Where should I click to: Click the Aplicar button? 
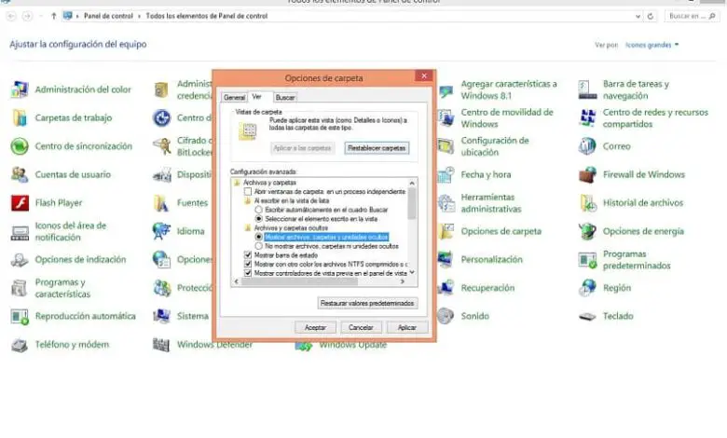tap(407, 327)
